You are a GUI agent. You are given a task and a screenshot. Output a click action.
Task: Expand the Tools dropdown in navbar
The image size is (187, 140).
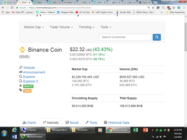click(x=106, y=27)
